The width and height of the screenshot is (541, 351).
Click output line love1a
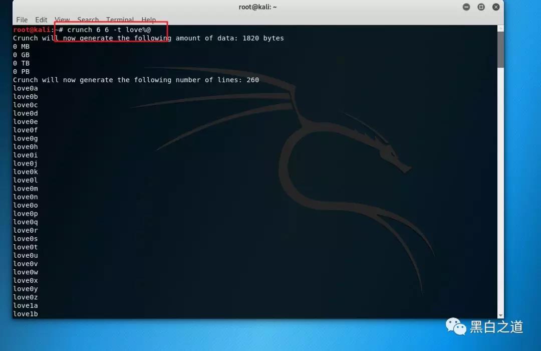pyautogui.click(x=26, y=305)
